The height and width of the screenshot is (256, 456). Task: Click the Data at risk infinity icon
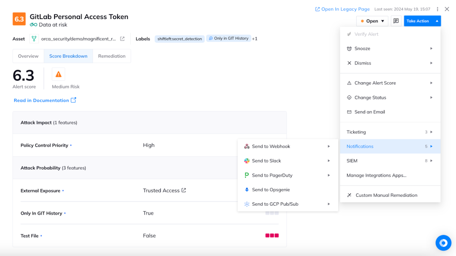point(34,25)
